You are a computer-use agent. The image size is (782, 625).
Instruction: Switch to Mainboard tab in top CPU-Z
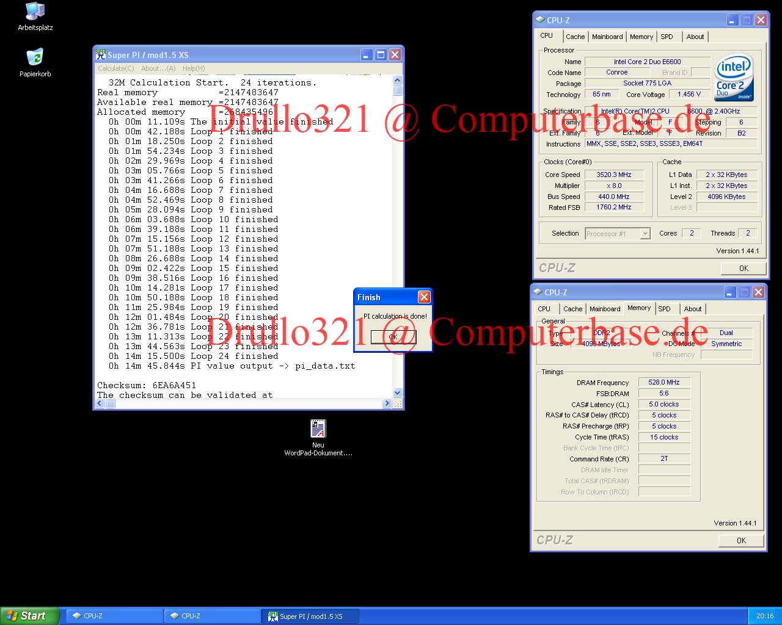point(607,37)
